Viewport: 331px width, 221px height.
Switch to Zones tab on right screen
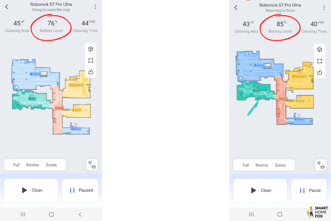pyautogui.click(x=280, y=165)
